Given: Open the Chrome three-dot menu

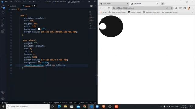Looking at the screenshot, I should [x=193, y=8].
